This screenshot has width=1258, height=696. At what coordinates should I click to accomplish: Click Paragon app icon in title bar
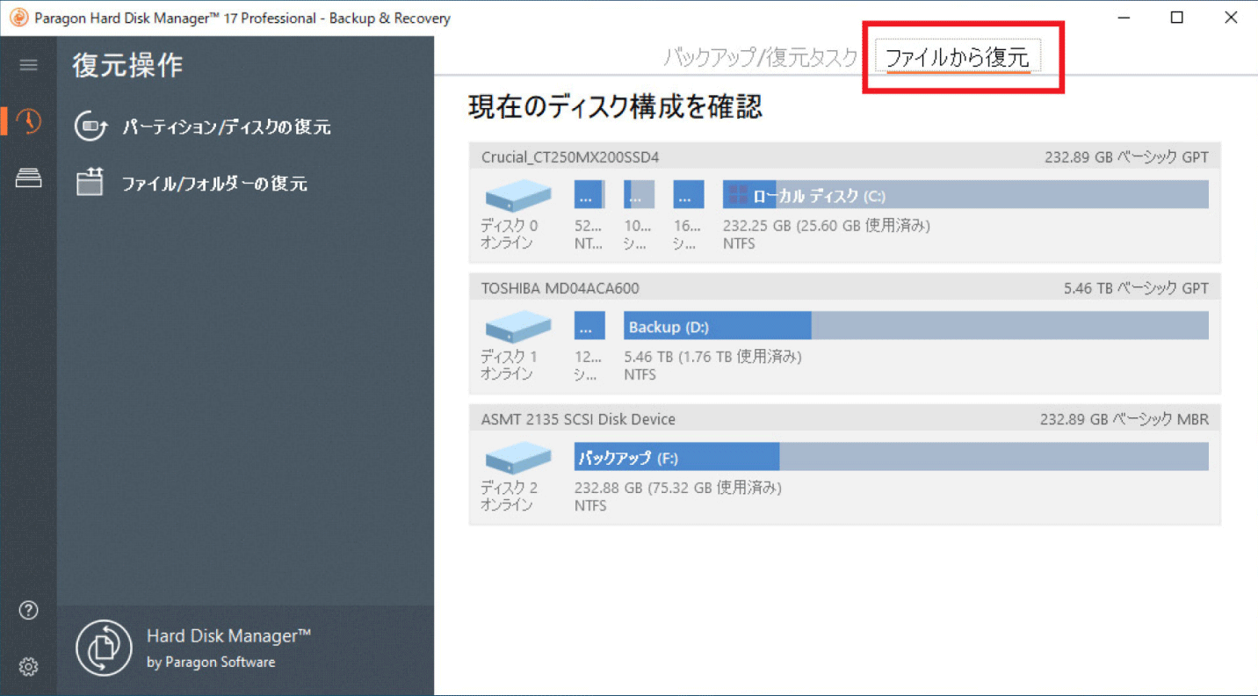(x=18, y=18)
